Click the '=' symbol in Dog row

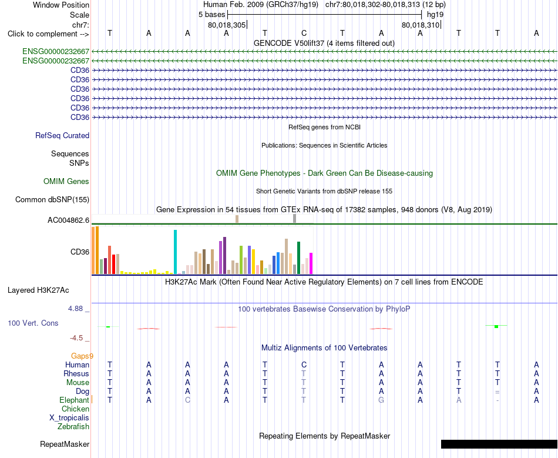pyautogui.click(x=497, y=392)
